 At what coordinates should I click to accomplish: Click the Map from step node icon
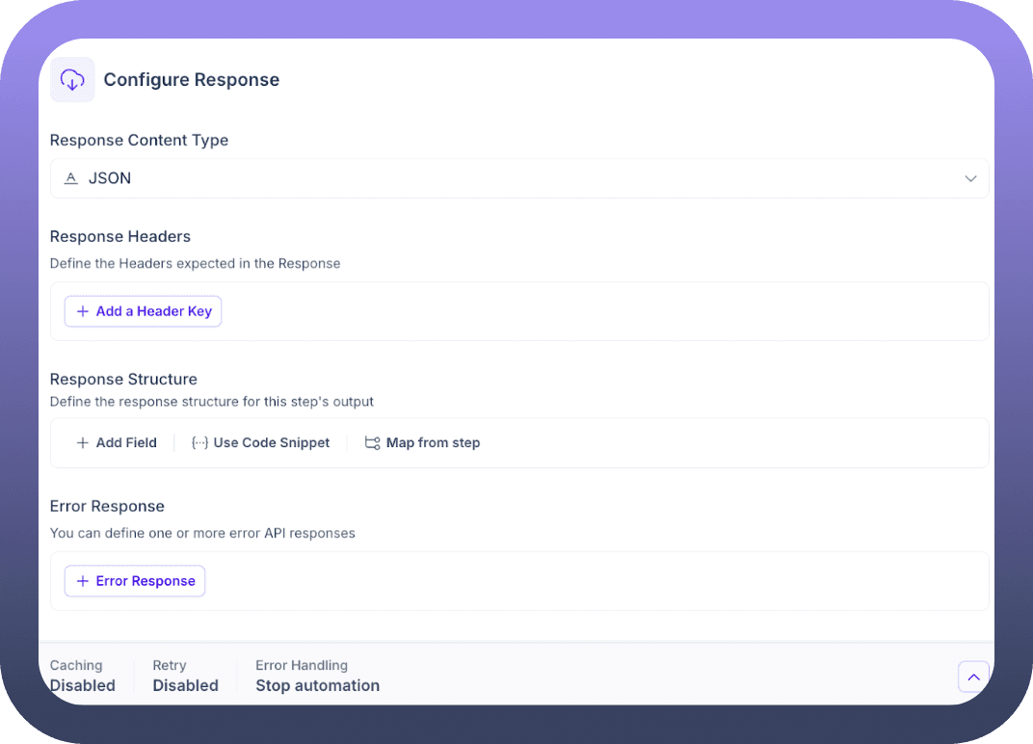point(372,443)
